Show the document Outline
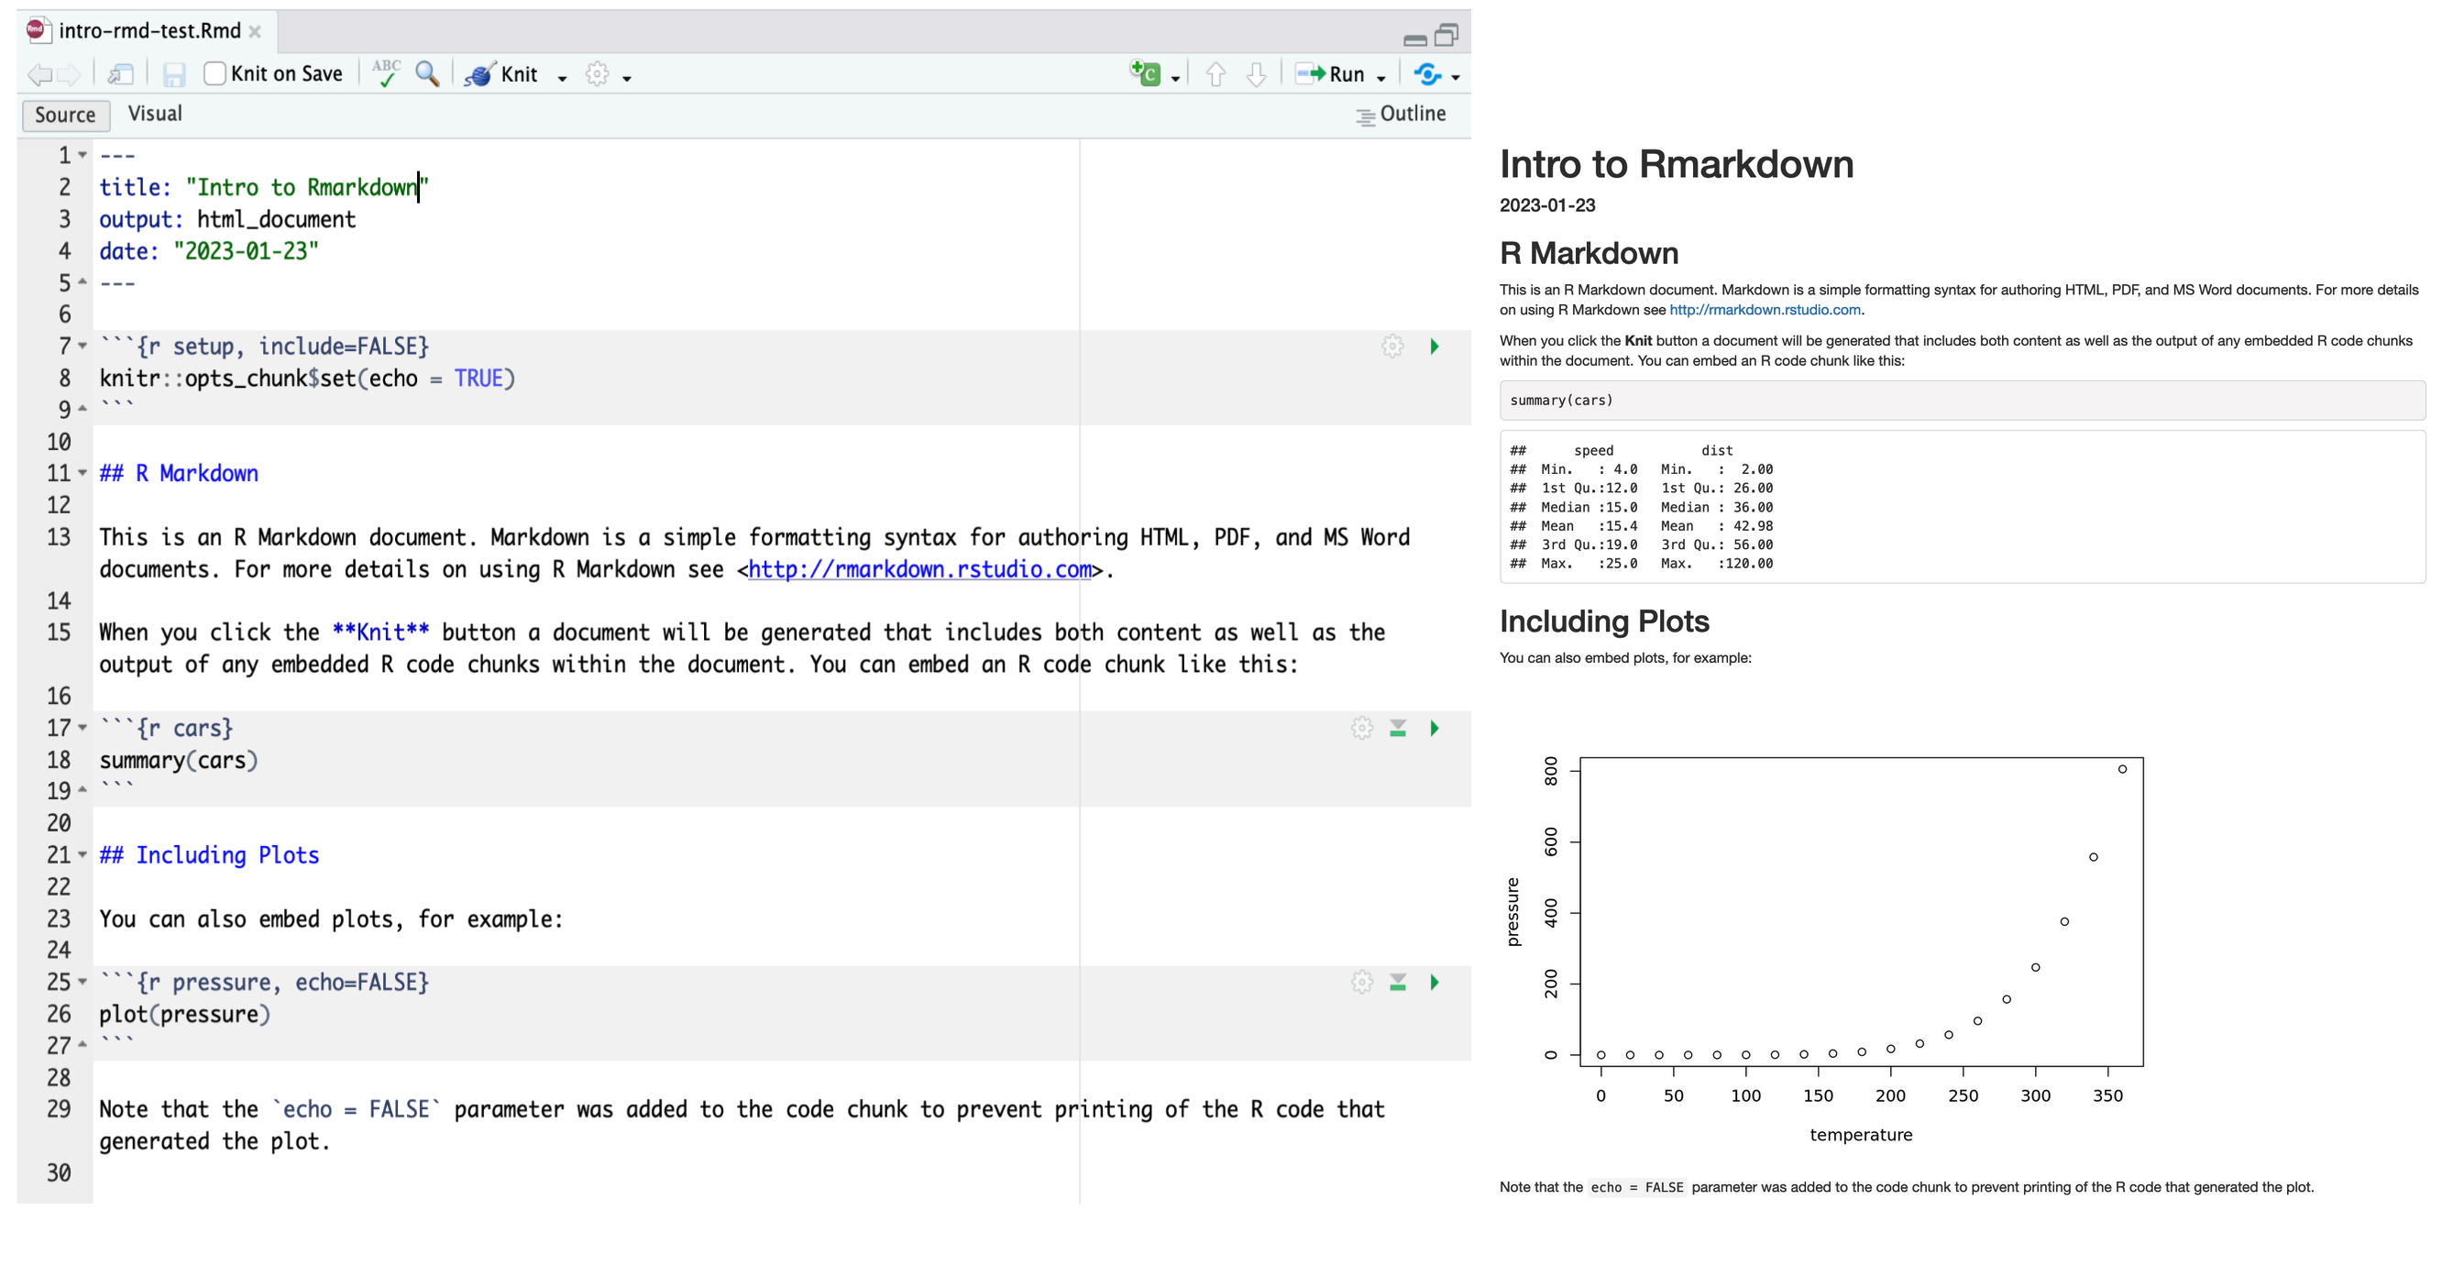Viewport: 2442px width, 1265px height. (x=1400, y=114)
